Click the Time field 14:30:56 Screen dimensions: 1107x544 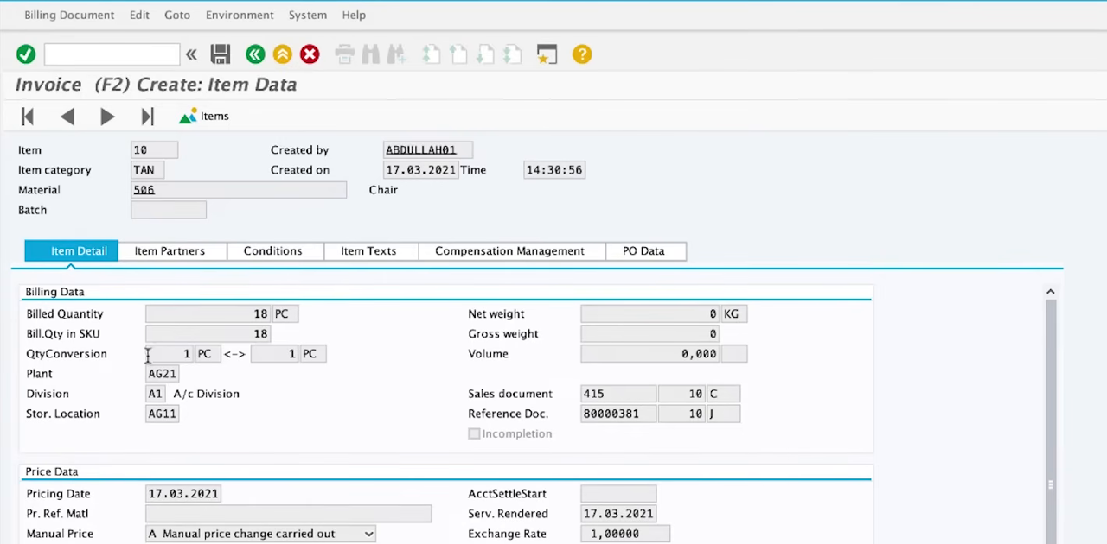click(x=554, y=170)
